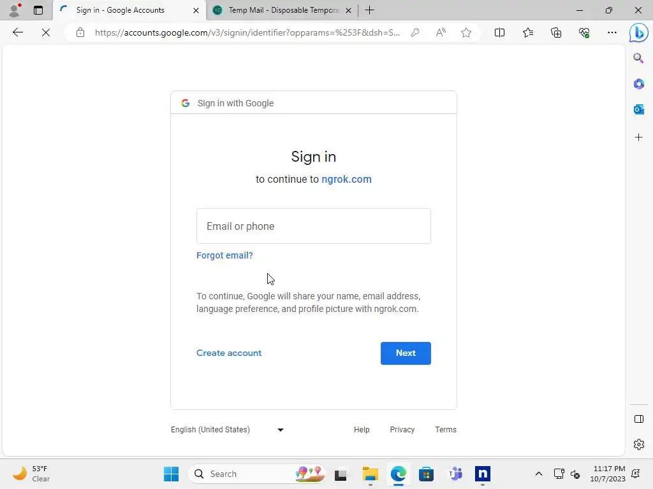The height and width of the screenshot is (489, 653).
Task: Add this page to favorites star
Action: [x=466, y=32]
